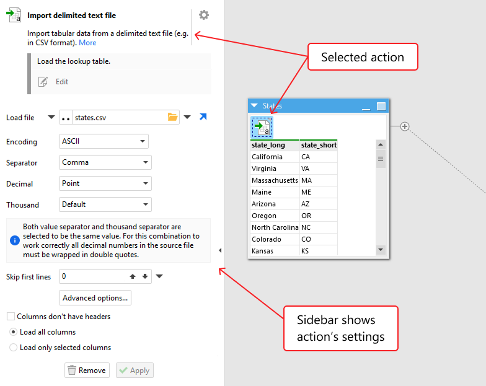Open the action settings gear menu
Viewport: 486px width, 386px height.
tap(203, 15)
